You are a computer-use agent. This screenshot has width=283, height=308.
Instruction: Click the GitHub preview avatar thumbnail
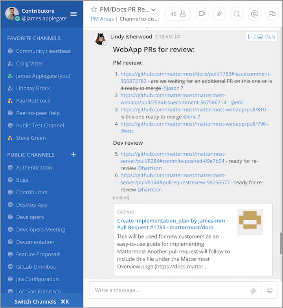click(250, 222)
